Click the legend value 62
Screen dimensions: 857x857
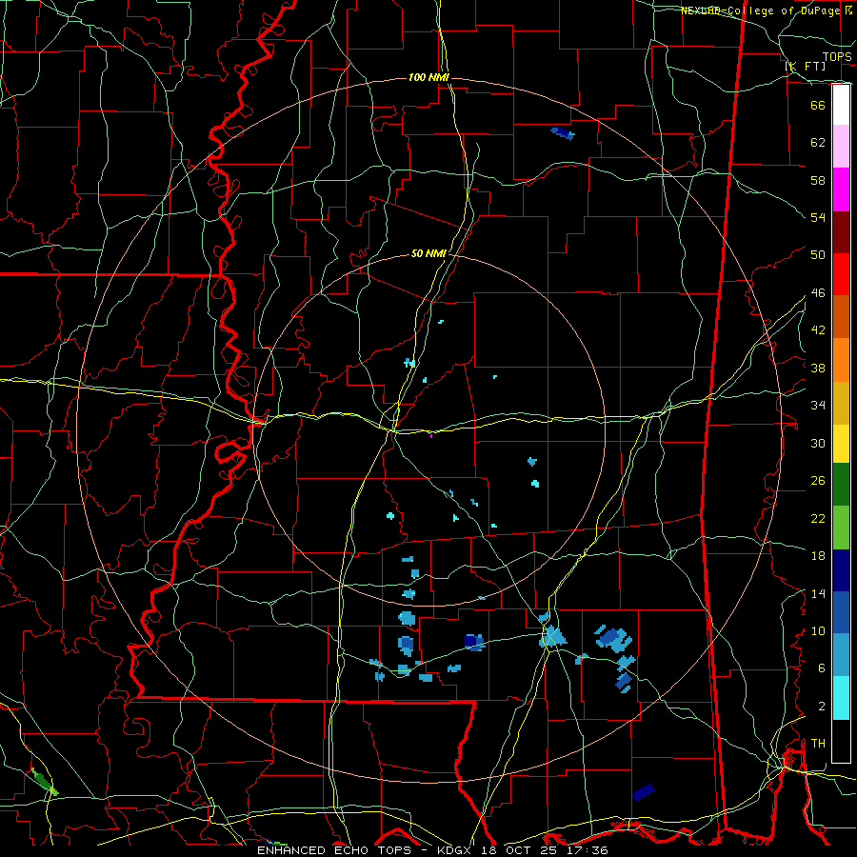pyautogui.click(x=818, y=143)
